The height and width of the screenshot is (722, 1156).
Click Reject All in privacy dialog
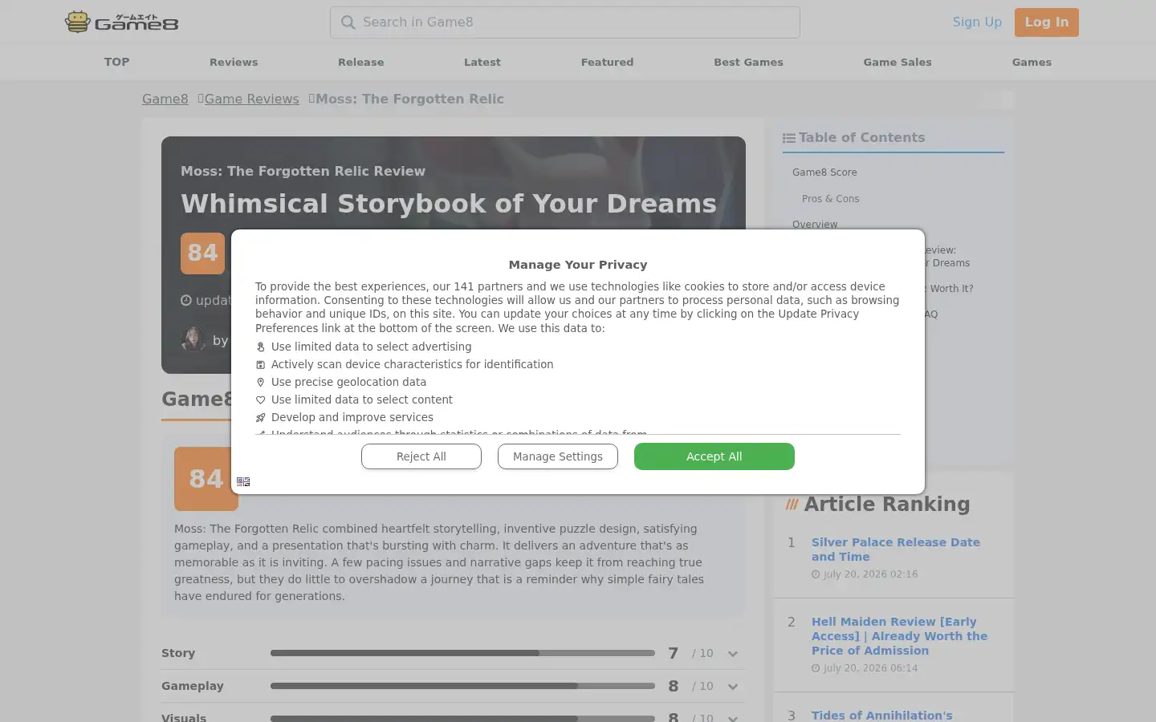pyautogui.click(x=421, y=456)
